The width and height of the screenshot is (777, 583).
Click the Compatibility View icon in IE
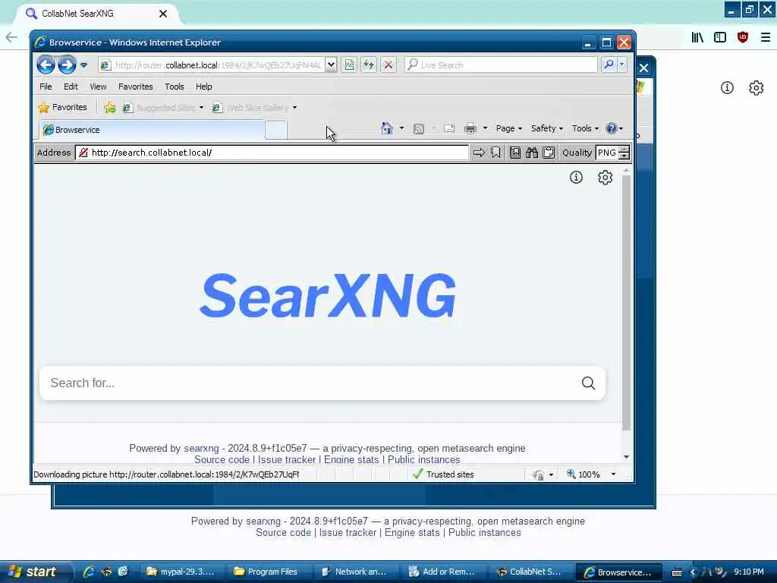pyautogui.click(x=349, y=65)
